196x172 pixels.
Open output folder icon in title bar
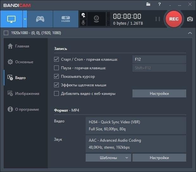148,4
